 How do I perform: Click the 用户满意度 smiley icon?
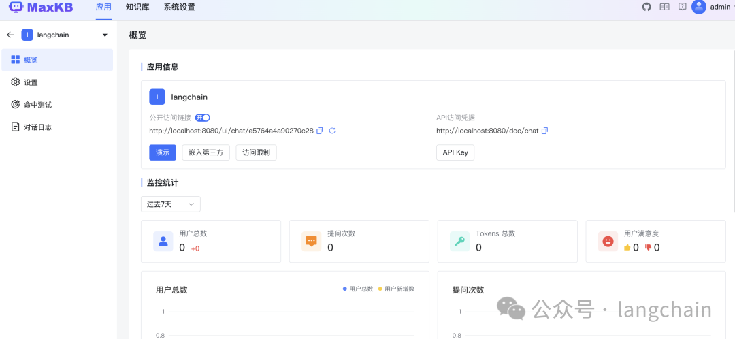click(608, 242)
